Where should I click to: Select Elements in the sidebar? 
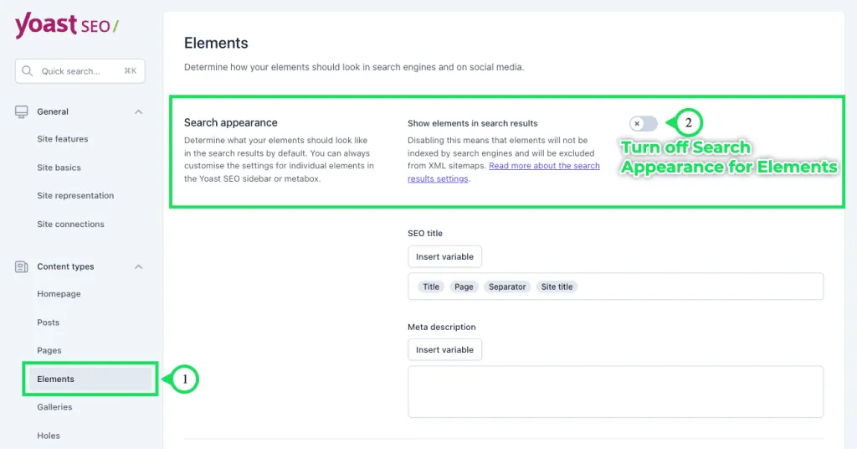[x=90, y=379]
